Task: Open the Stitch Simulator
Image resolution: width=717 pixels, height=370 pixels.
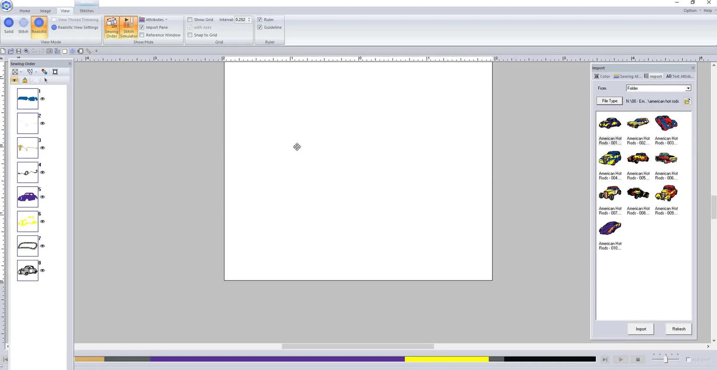Action: [129, 28]
